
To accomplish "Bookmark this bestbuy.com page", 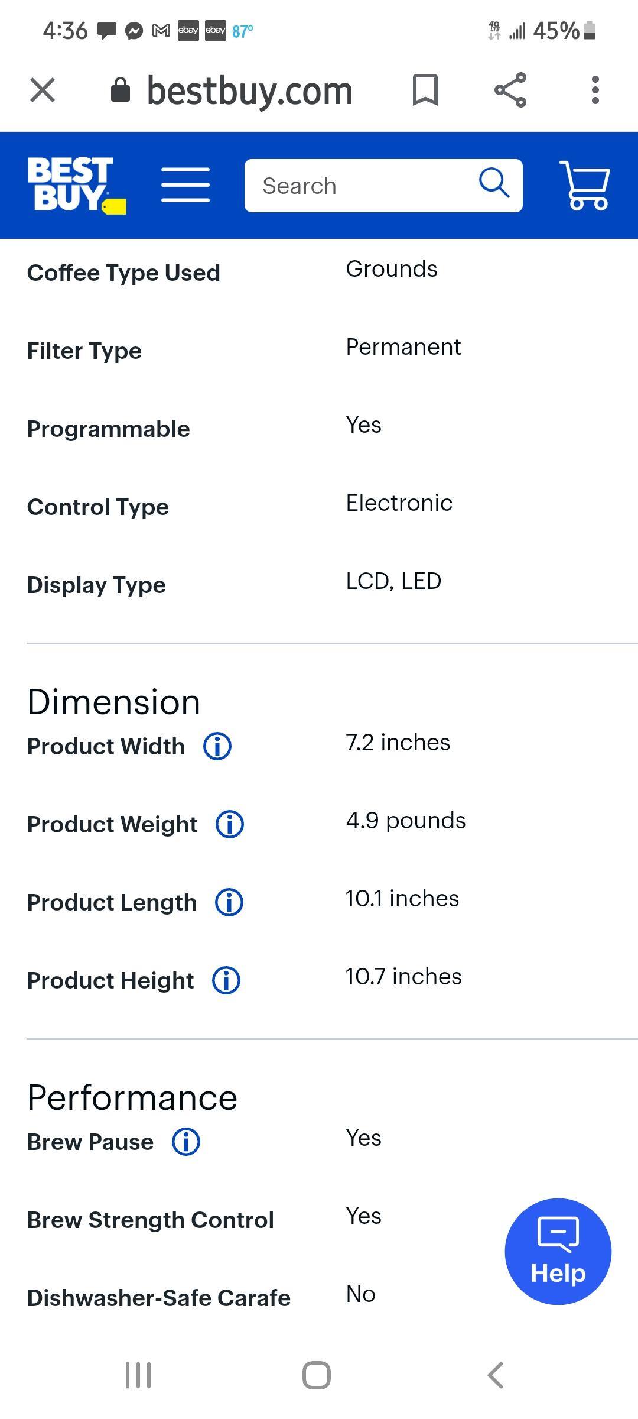I will (425, 90).
